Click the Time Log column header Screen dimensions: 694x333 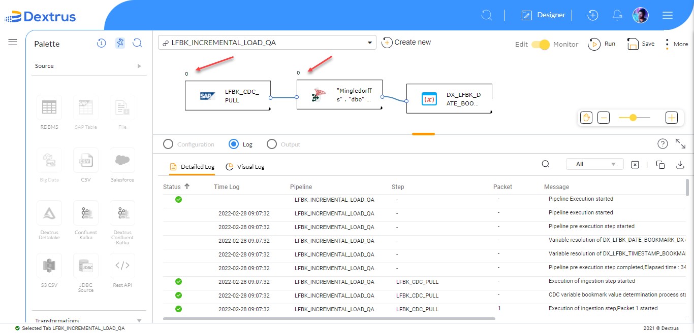(x=227, y=187)
